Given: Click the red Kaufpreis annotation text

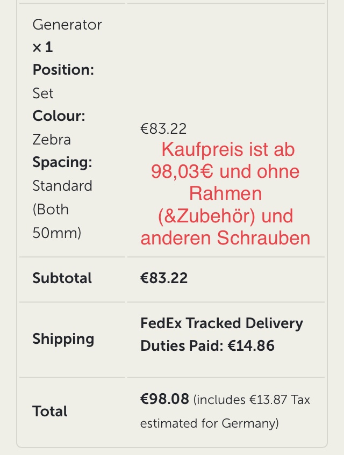Looking at the screenshot, I should [225, 193].
